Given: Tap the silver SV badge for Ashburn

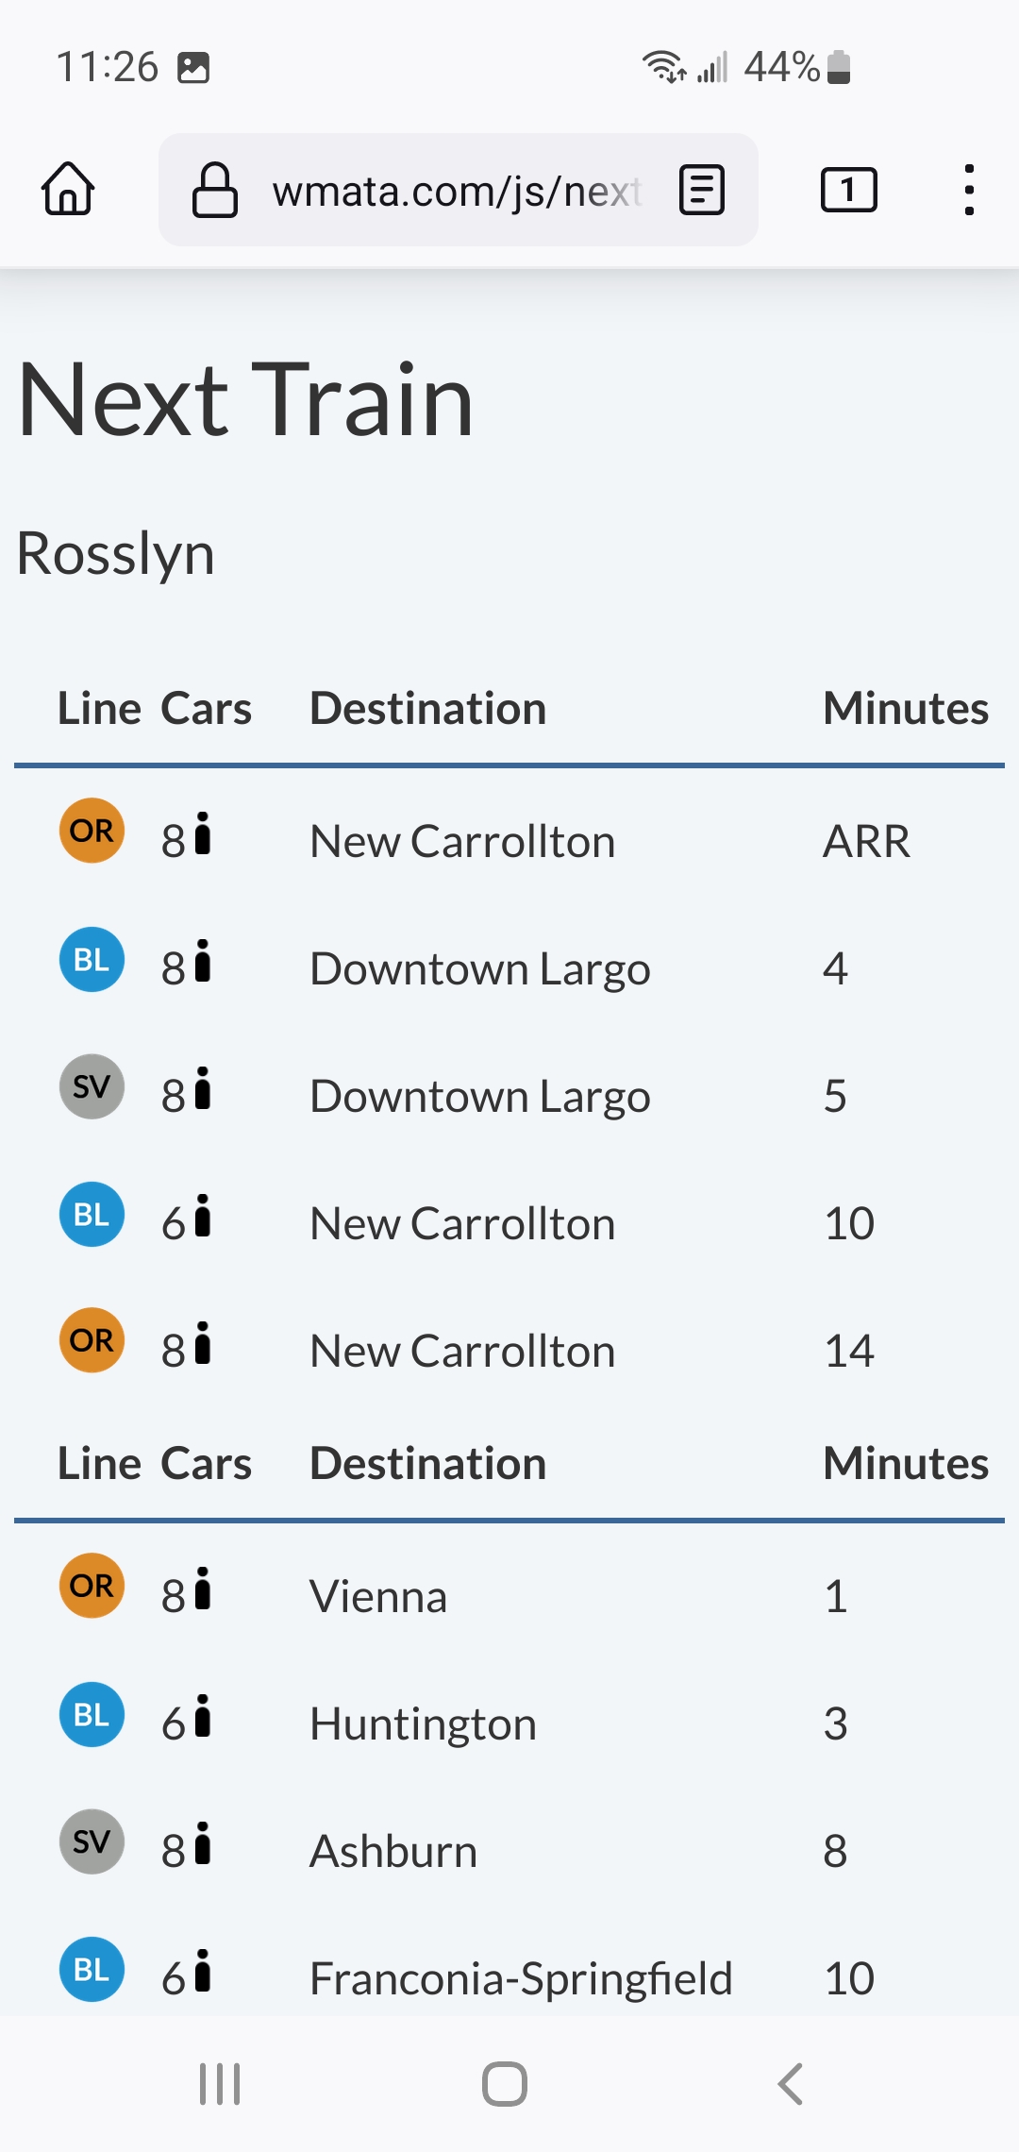Looking at the screenshot, I should (x=92, y=1841).
